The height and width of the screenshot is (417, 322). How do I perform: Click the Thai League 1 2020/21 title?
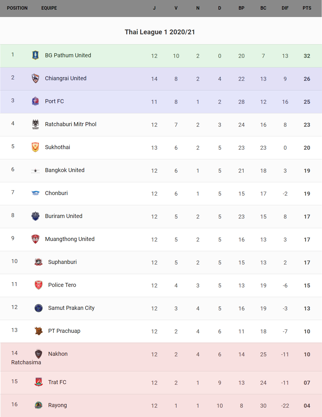pyautogui.click(x=160, y=32)
